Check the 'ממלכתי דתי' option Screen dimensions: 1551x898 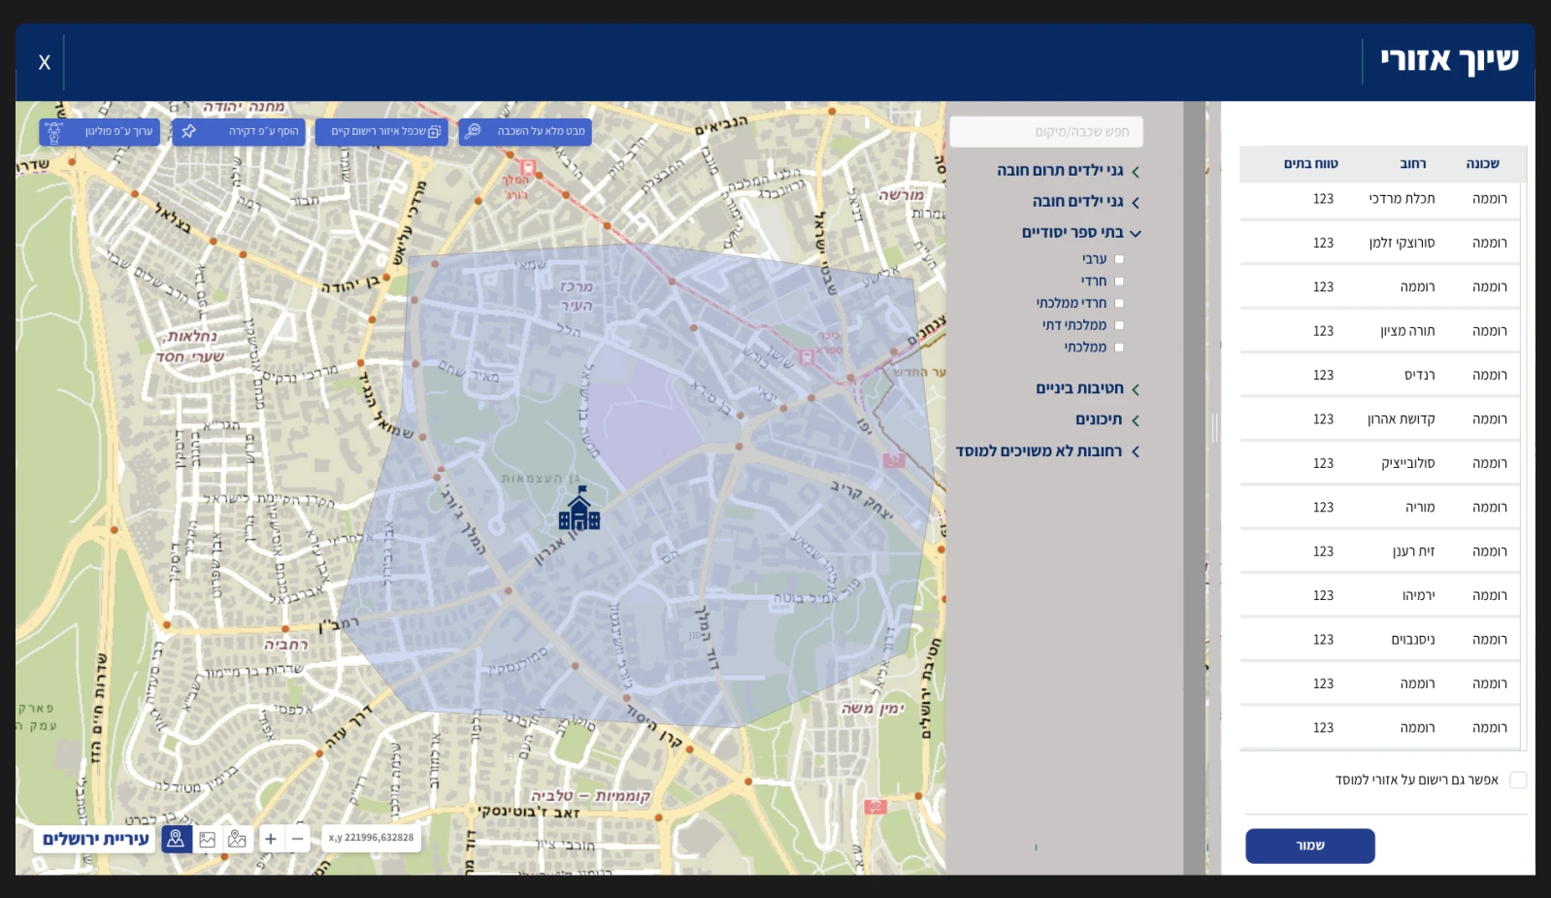point(1119,325)
